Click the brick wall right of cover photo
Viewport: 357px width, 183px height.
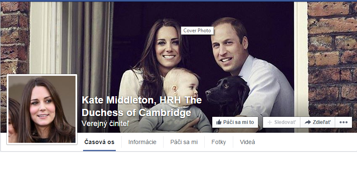pos(332,66)
